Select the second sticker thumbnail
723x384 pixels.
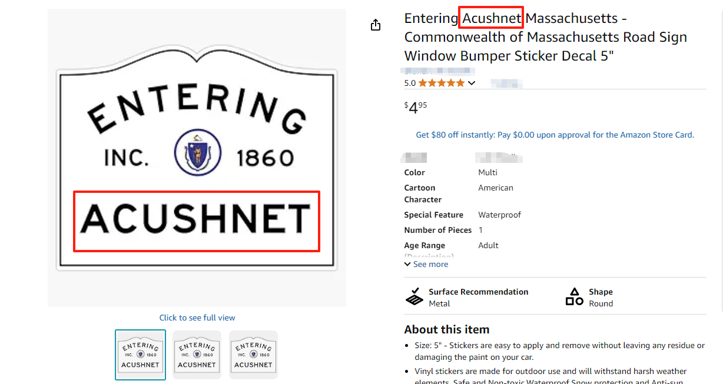tap(197, 355)
